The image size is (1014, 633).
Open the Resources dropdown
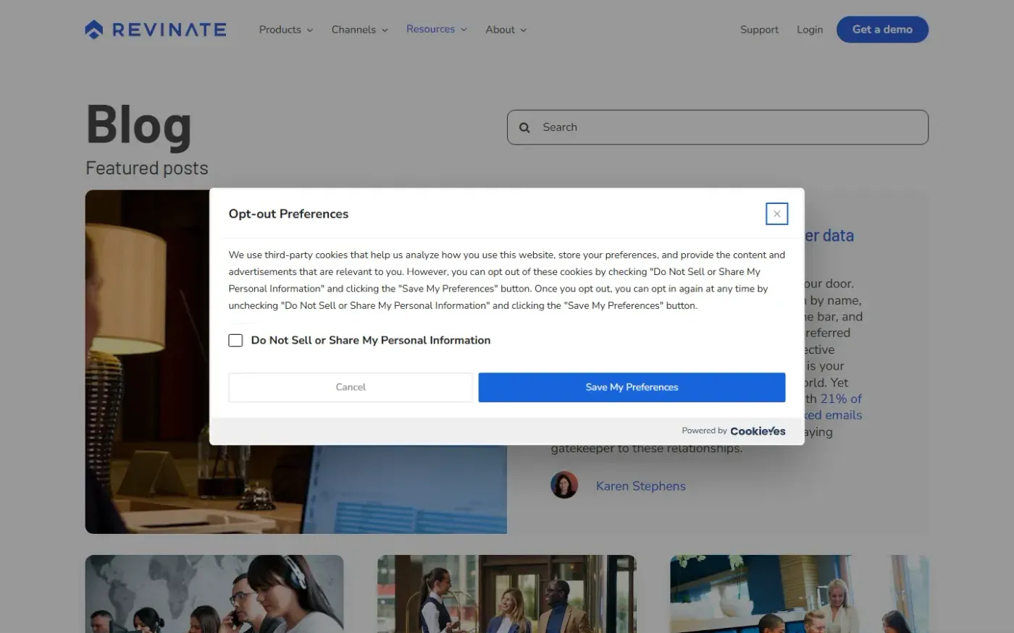point(437,29)
